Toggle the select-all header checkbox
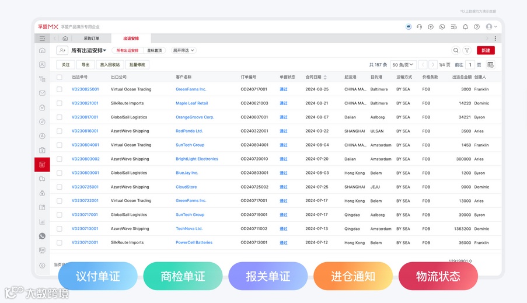This screenshot has height=303, width=527. [60, 77]
